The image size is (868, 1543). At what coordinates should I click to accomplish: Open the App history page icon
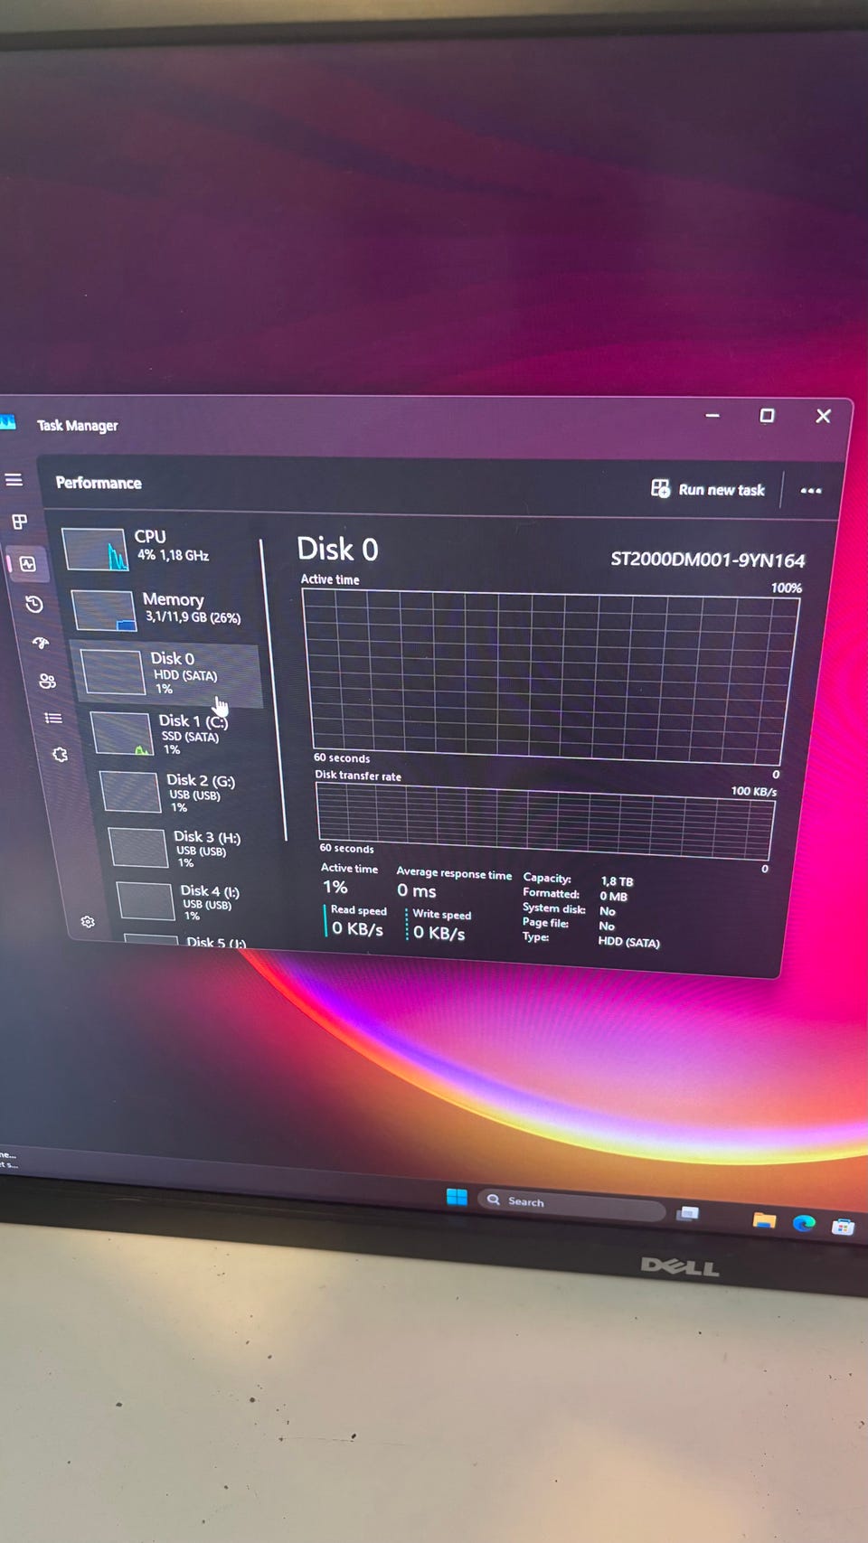pyautogui.click(x=34, y=604)
